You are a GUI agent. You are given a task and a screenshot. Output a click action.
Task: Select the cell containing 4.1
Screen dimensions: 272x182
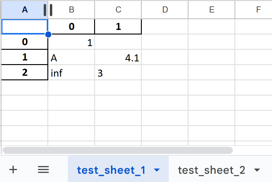pyautogui.click(x=118, y=58)
